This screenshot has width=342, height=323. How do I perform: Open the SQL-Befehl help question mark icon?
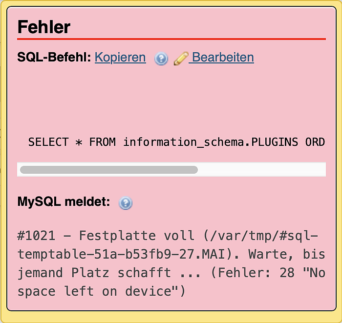pyautogui.click(x=161, y=59)
